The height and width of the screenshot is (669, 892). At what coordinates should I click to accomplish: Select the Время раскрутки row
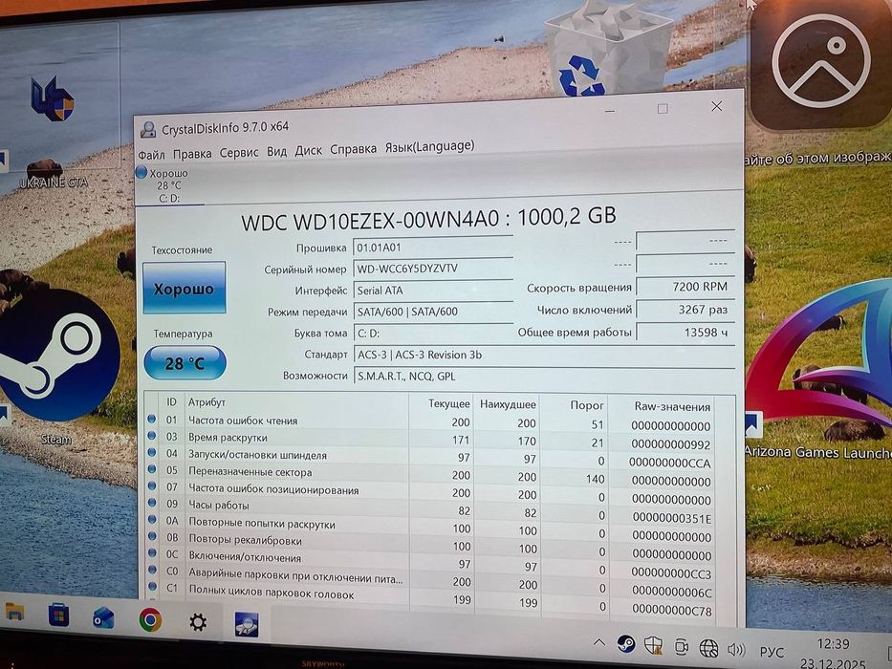pyautogui.click(x=430, y=440)
